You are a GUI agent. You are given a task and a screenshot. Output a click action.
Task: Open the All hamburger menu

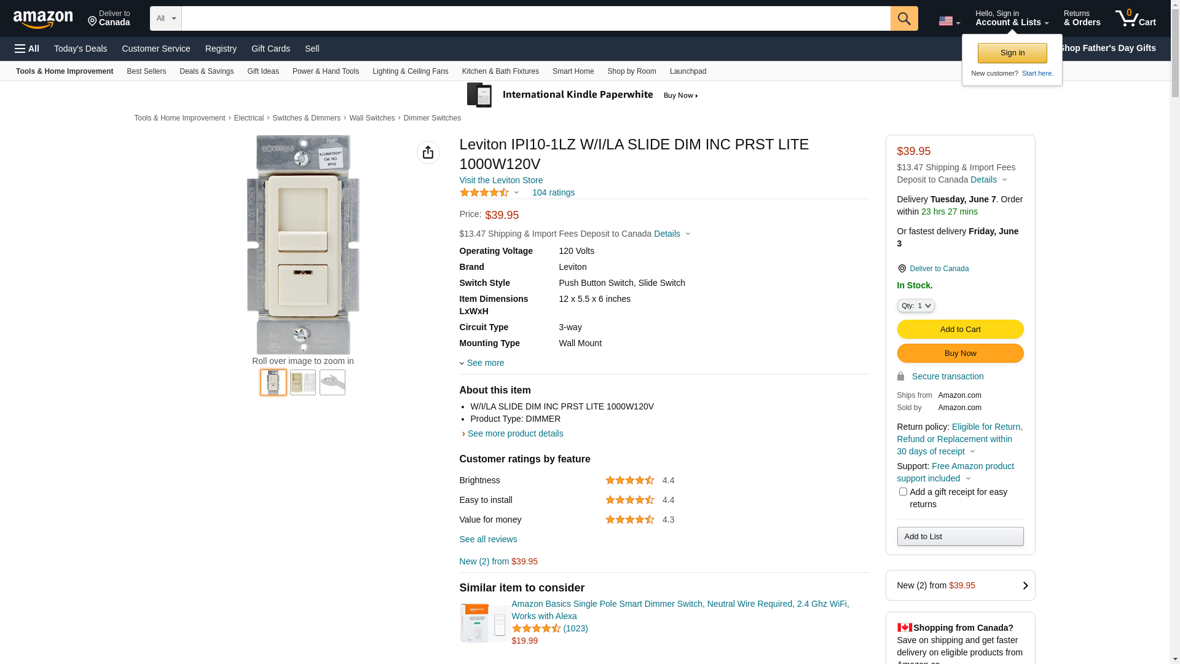[27, 49]
